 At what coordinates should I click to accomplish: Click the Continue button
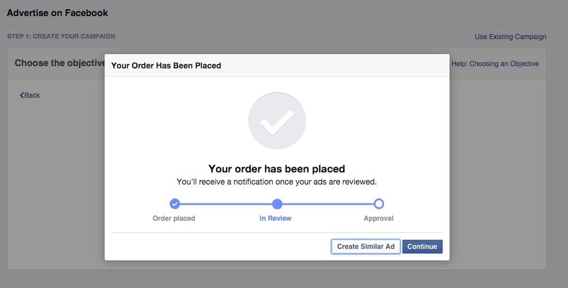coord(422,247)
